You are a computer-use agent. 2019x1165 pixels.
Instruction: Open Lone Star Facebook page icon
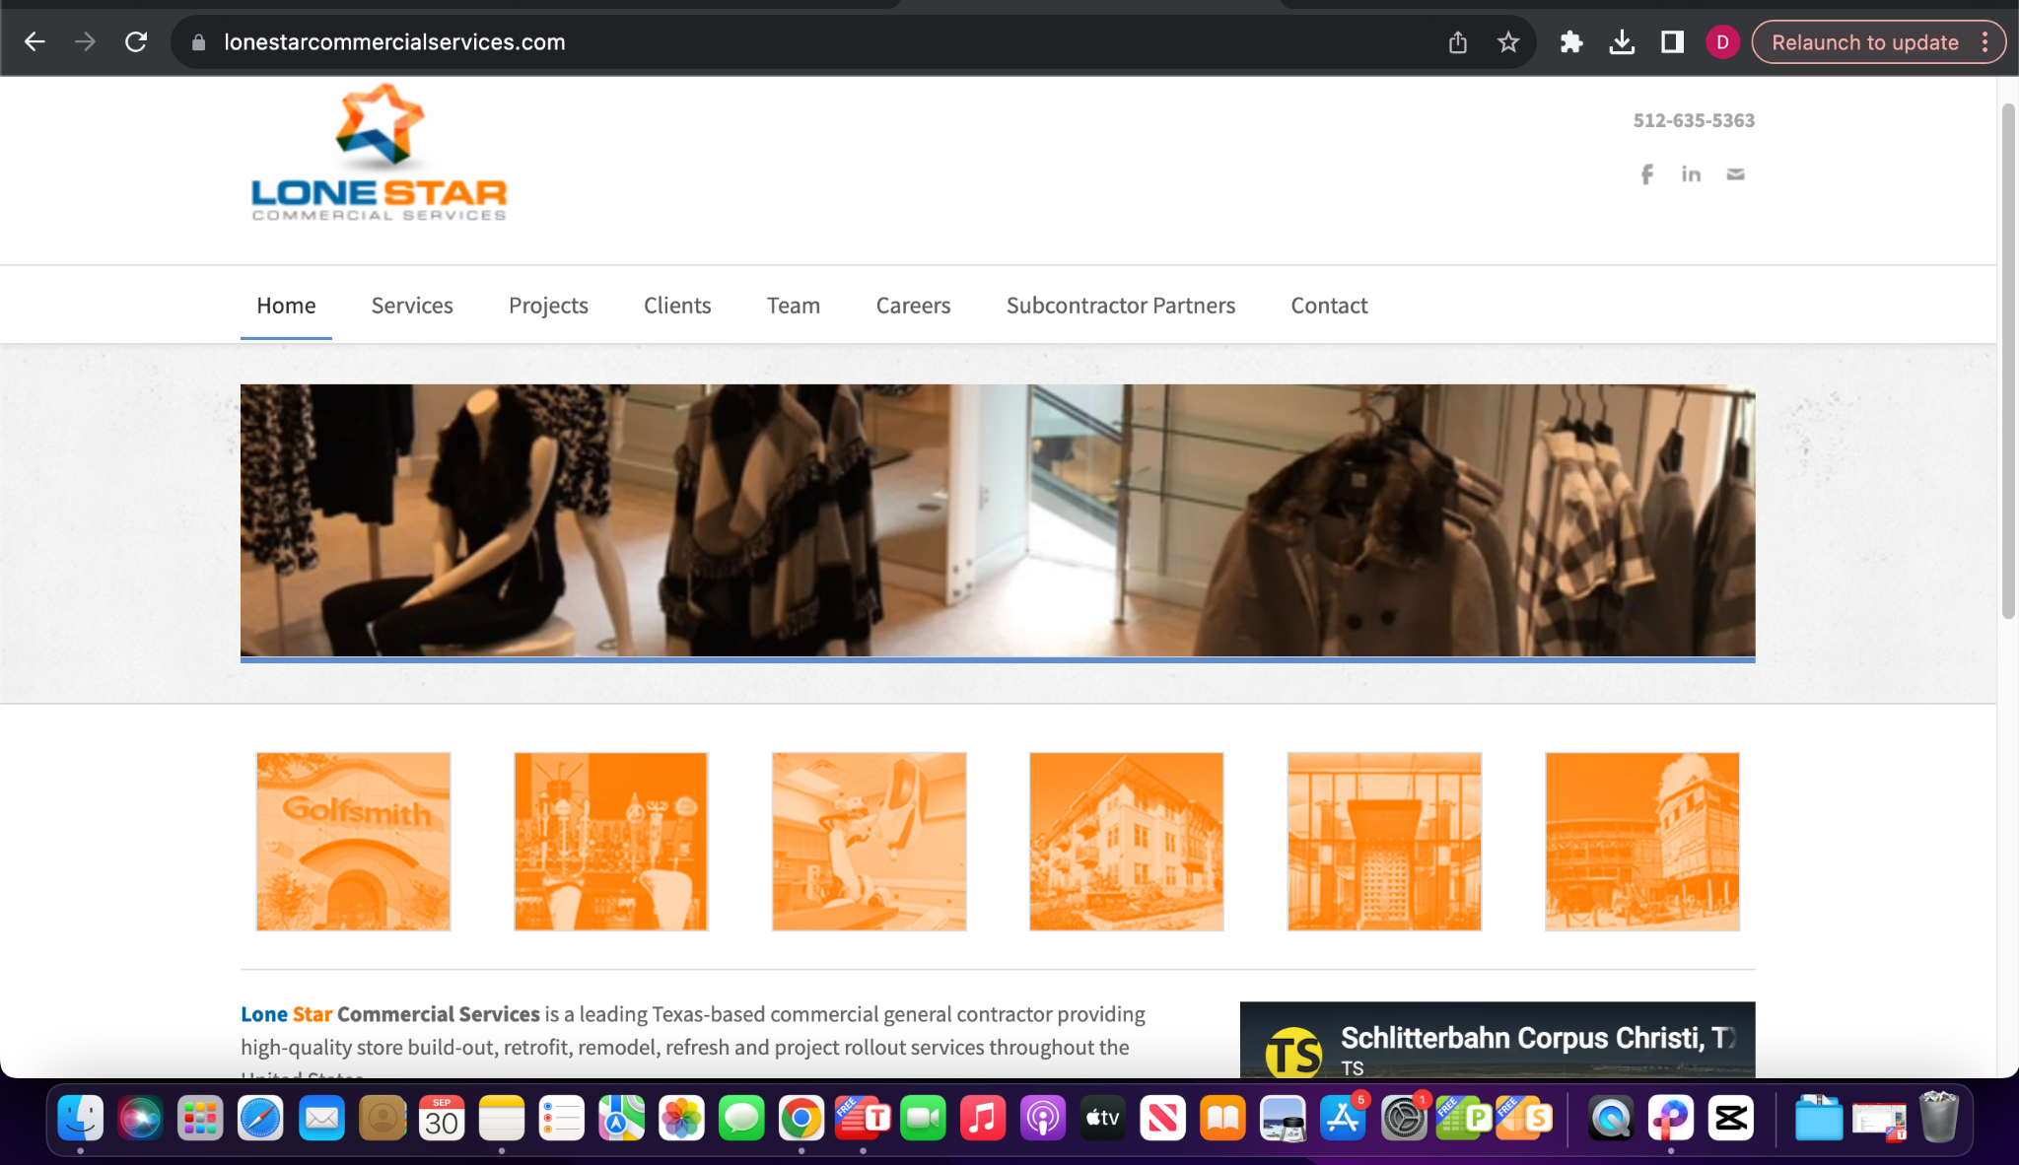[x=1646, y=174]
